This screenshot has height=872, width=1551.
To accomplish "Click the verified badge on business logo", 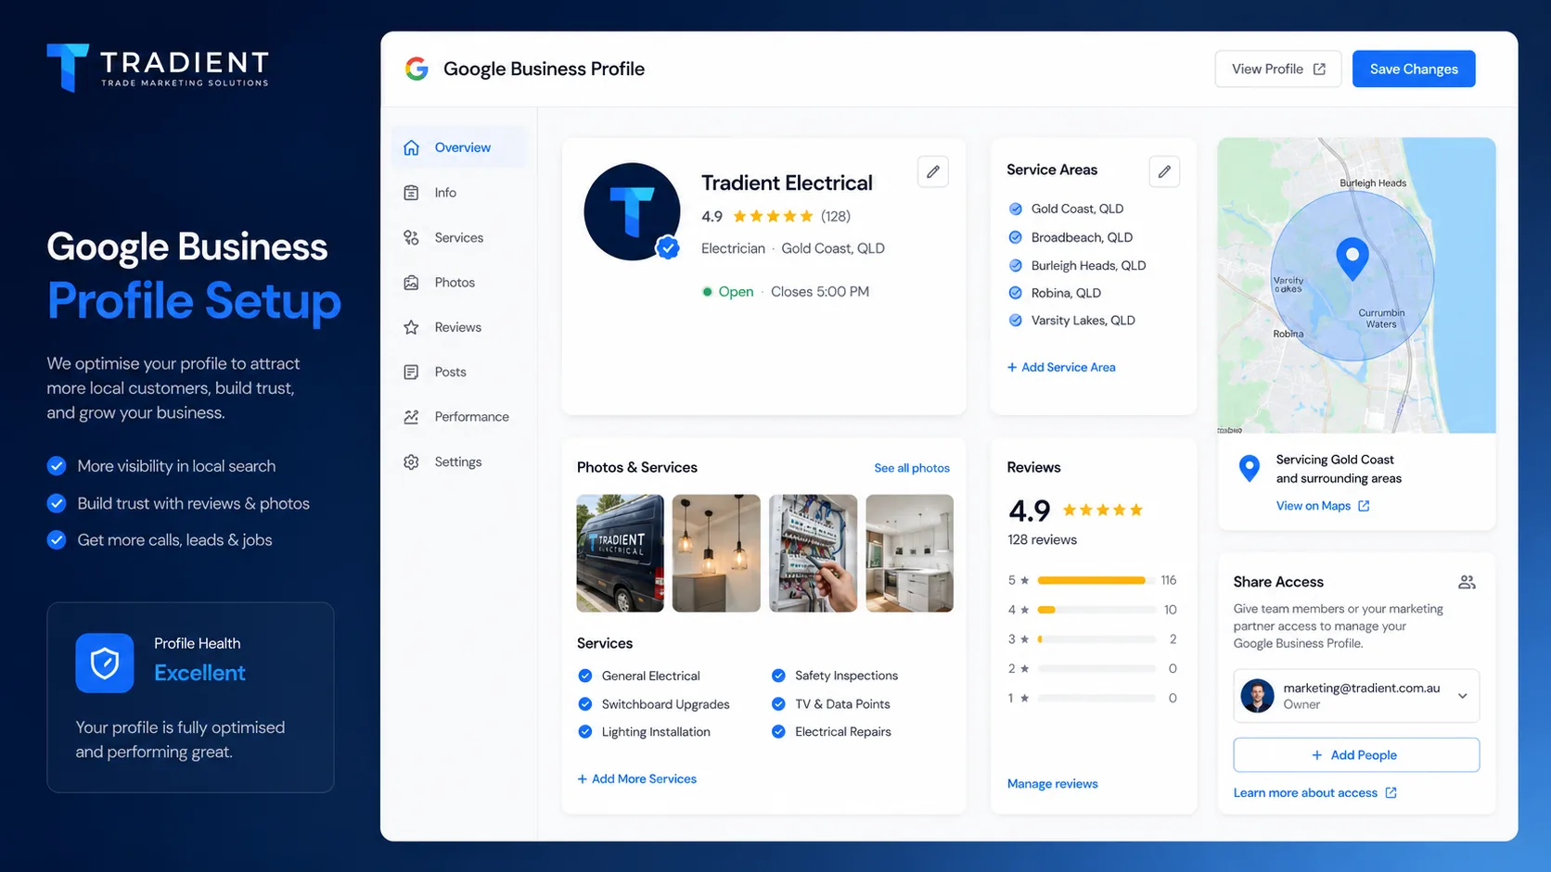I will point(668,247).
